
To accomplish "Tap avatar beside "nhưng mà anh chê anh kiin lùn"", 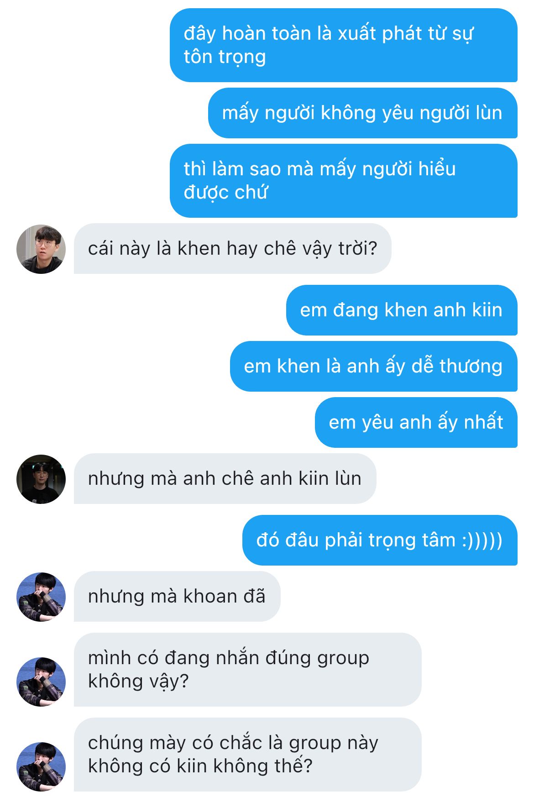I will click(x=41, y=479).
